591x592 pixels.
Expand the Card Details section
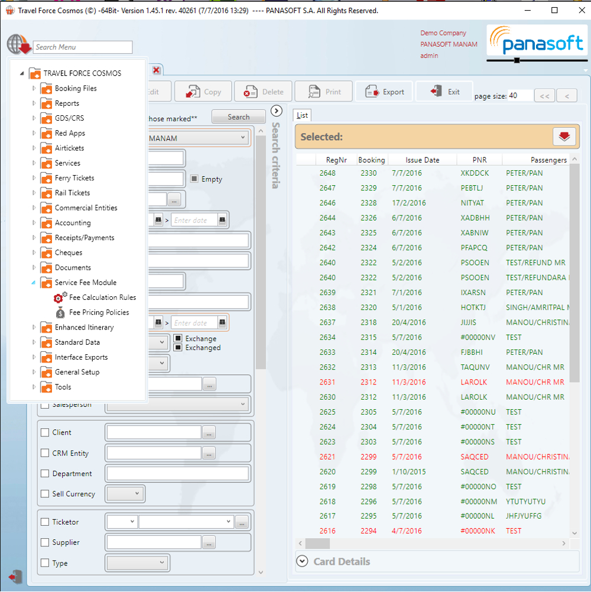pos(303,561)
